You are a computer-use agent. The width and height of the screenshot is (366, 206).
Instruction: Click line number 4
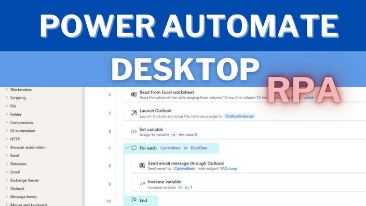(110, 95)
